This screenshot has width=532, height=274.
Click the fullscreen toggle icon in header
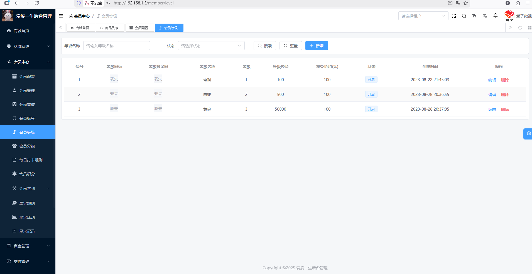tap(454, 16)
